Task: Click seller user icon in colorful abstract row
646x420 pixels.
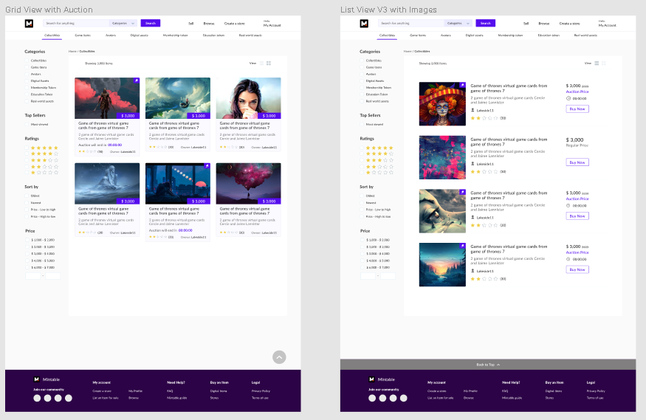Action: [473, 164]
